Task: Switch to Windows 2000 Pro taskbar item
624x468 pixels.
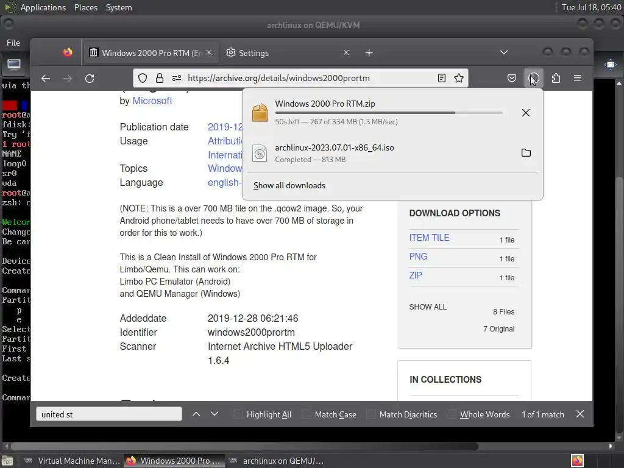Action: pos(174,461)
